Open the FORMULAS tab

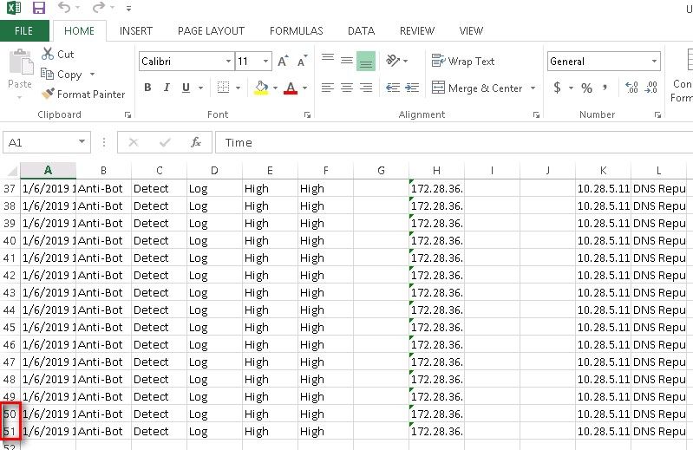tap(296, 31)
